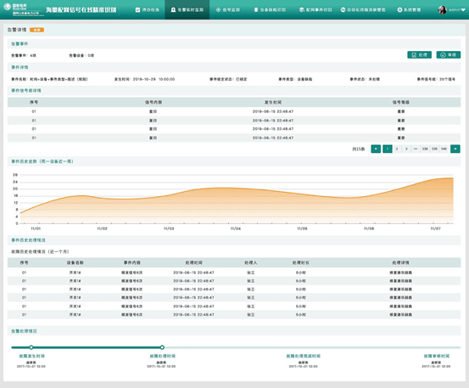The height and width of the screenshot is (388, 469).
Task: Click the 故障处理时间 timeline marker
Action: pyautogui.click(x=162, y=347)
